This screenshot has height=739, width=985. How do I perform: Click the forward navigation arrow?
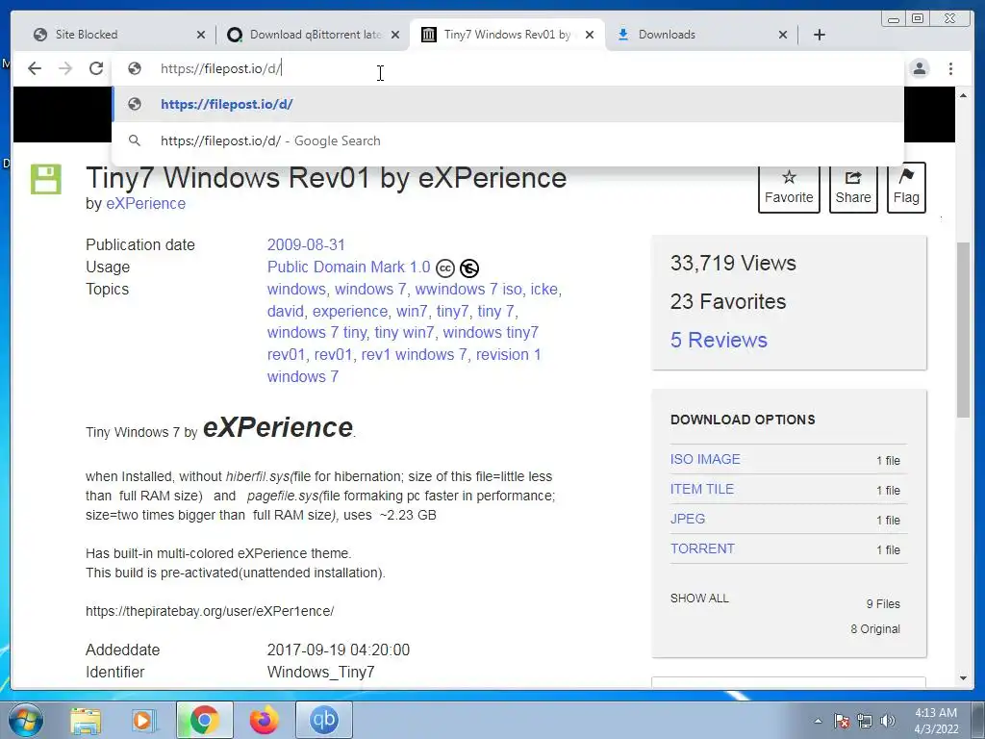[65, 68]
